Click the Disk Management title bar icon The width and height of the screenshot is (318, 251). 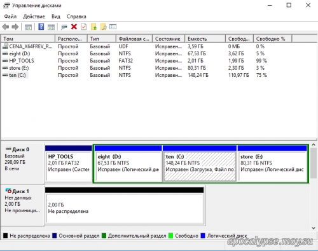6,5
